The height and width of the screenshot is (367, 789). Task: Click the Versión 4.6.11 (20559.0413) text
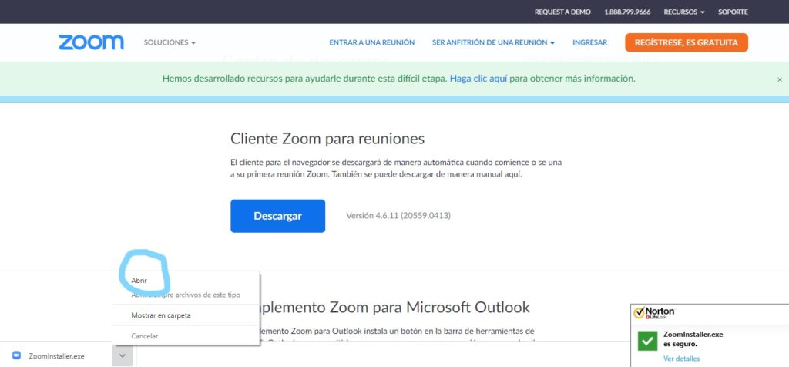pyautogui.click(x=398, y=215)
